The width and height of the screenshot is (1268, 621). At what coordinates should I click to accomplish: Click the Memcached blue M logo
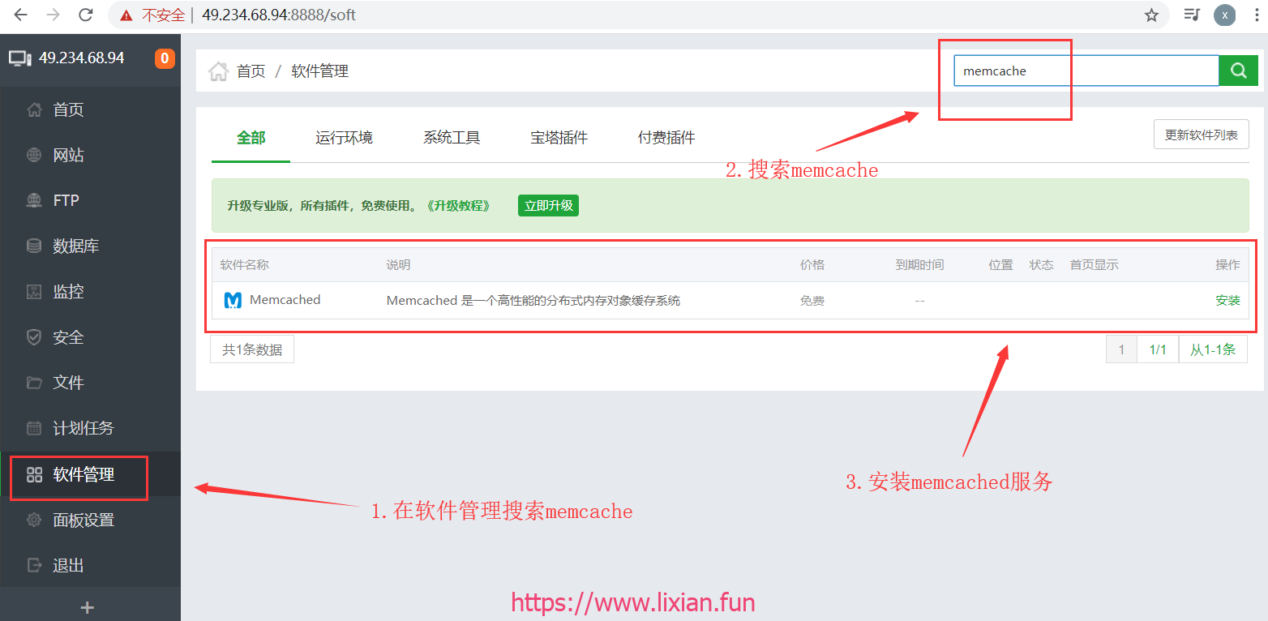coord(233,300)
